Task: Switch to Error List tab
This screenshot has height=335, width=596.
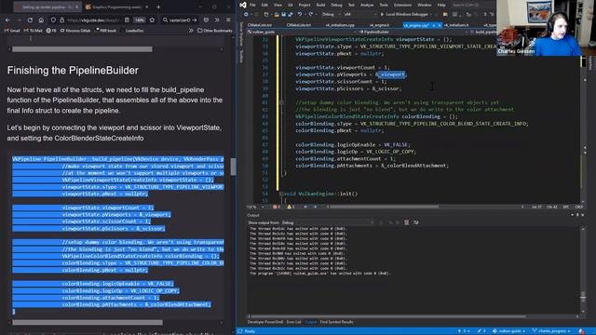Action: click(x=294, y=322)
